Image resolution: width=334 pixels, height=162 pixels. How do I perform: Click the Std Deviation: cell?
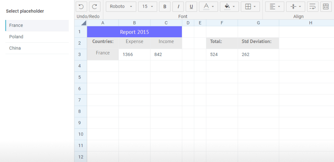click(x=258, y=43)
